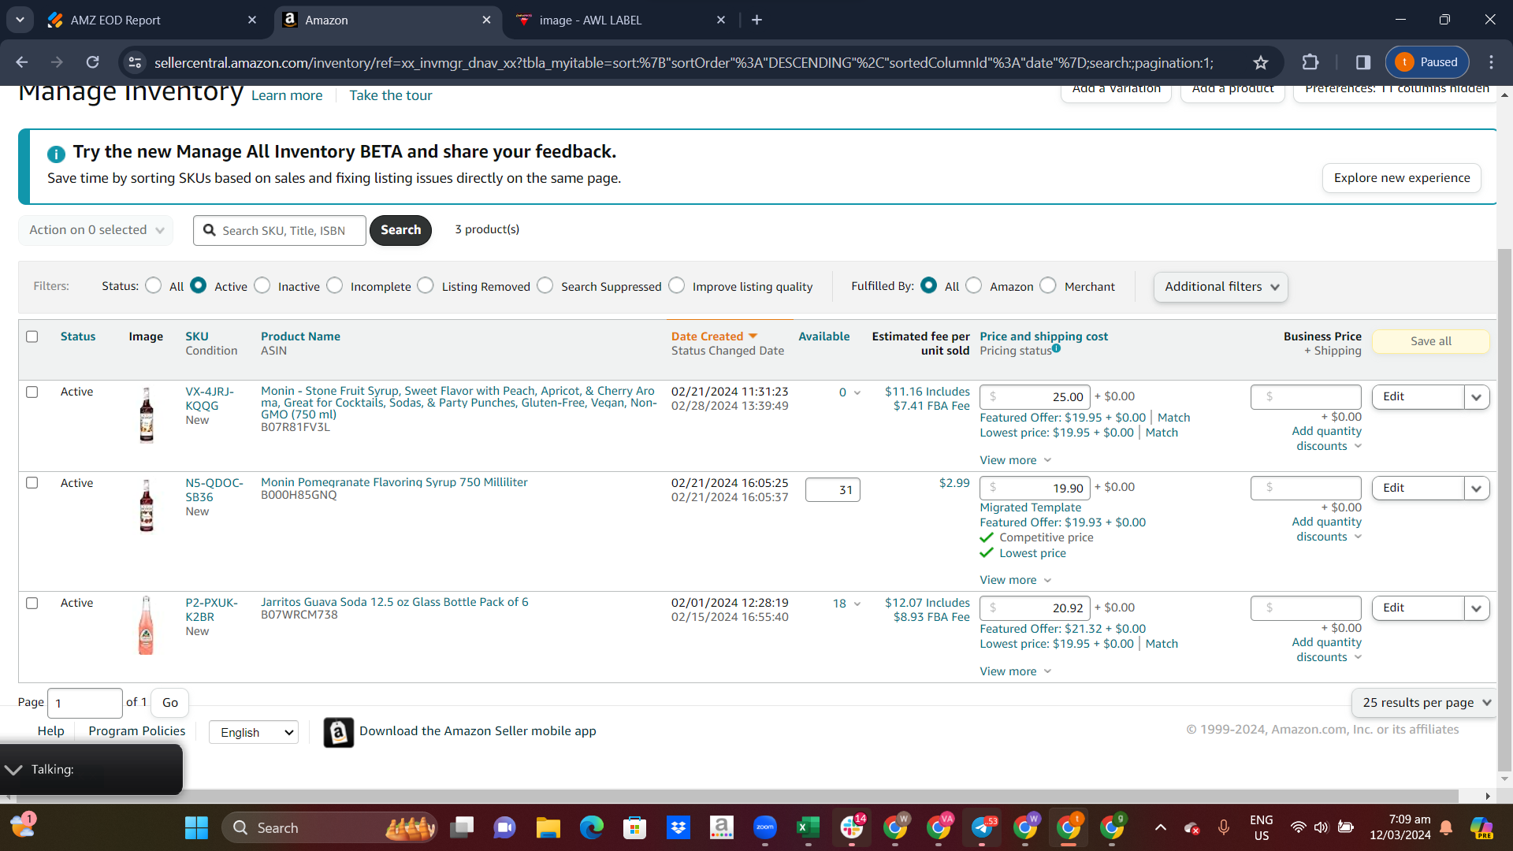Click the Save all button

(x=1431, y=341)
